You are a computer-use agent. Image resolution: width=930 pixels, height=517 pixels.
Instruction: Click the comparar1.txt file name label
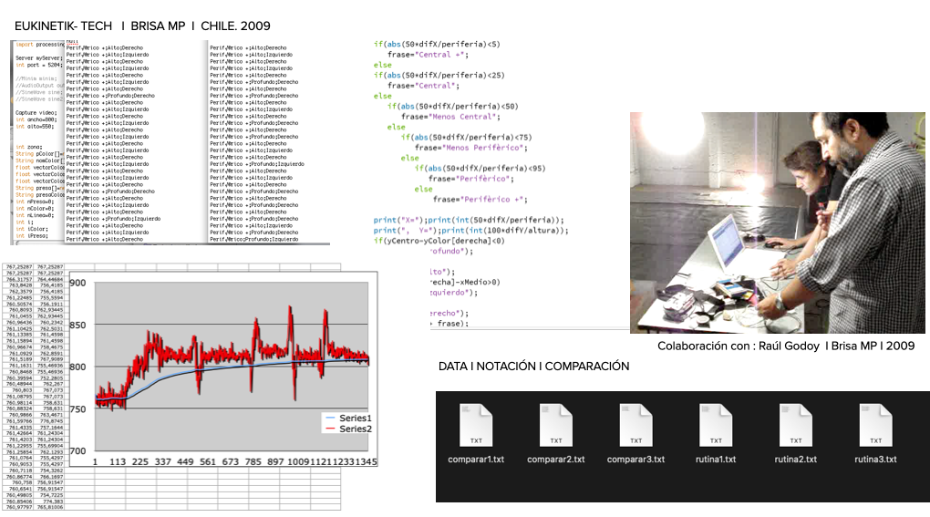click(476, 460)
